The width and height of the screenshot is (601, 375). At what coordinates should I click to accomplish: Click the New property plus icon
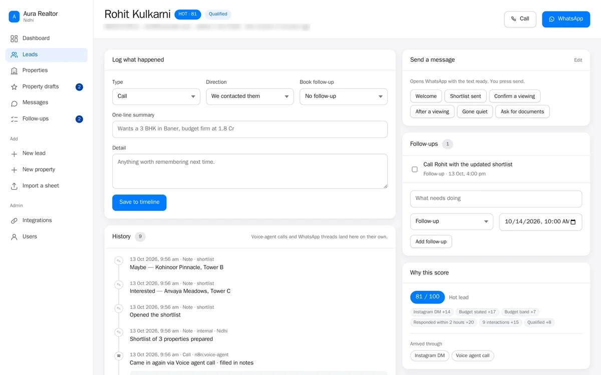[x=14, y=170]
